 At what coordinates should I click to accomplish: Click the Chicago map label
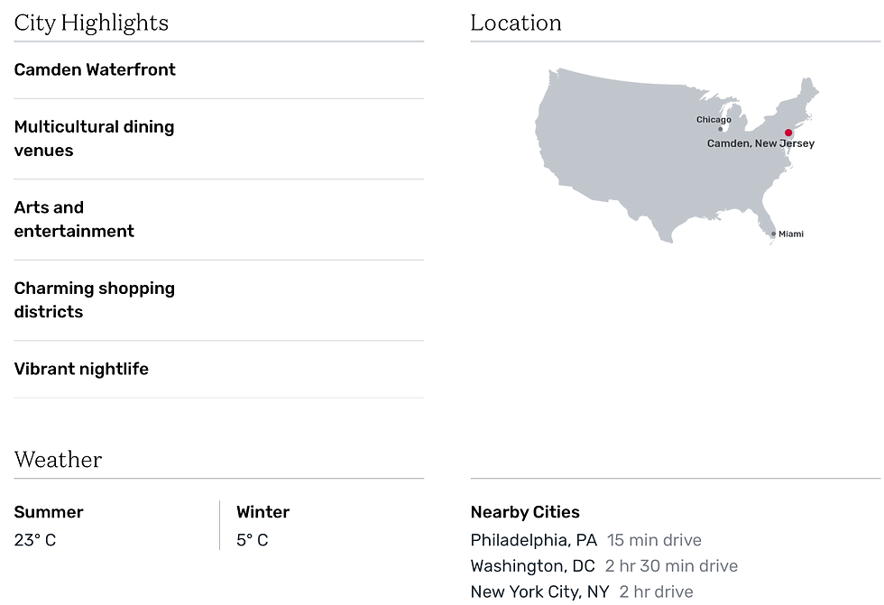[714, 119]
